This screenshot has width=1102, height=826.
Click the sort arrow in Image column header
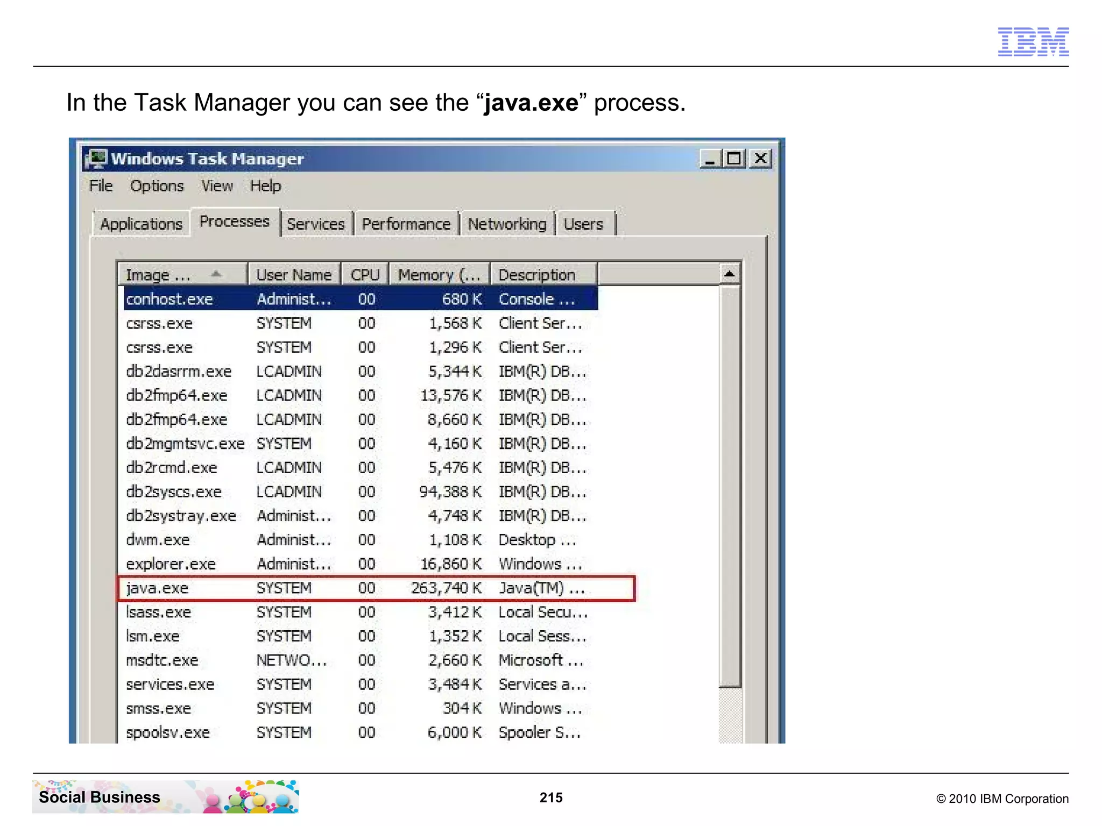pyautogui.click(x=216, y=274)
